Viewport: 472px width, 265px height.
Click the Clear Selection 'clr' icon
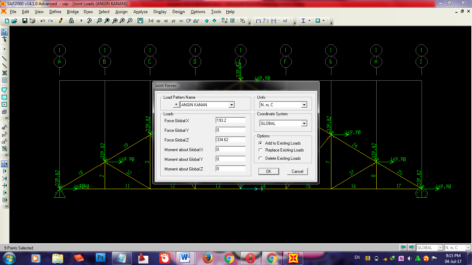pos(4,142)
